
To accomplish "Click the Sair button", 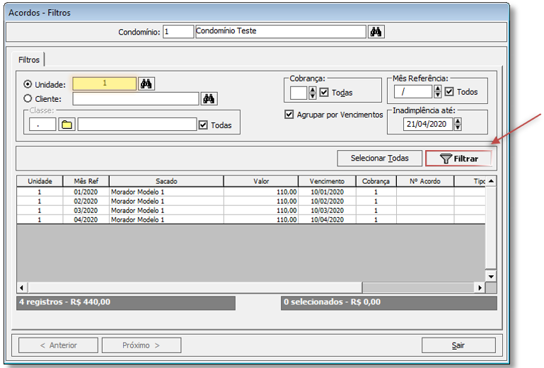I will (458, 345).
